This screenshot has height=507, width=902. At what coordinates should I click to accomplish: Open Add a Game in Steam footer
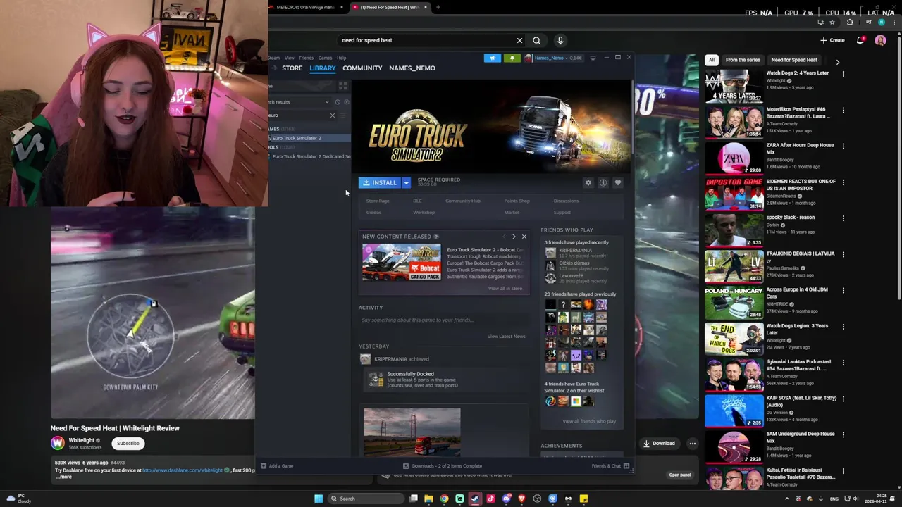(277, 466)
